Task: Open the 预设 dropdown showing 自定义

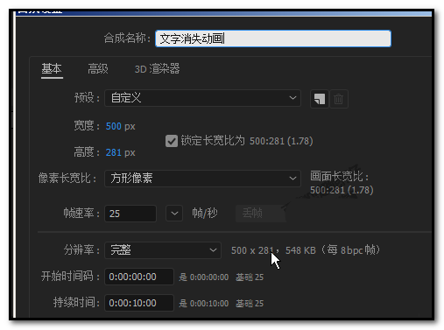Action: (x=202, y=98)
